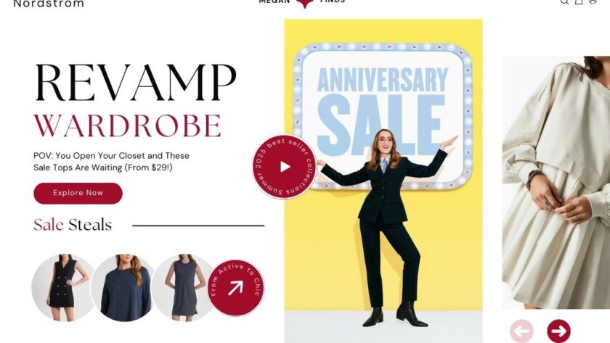Click the POV sale tops description text

click(111, 162)
